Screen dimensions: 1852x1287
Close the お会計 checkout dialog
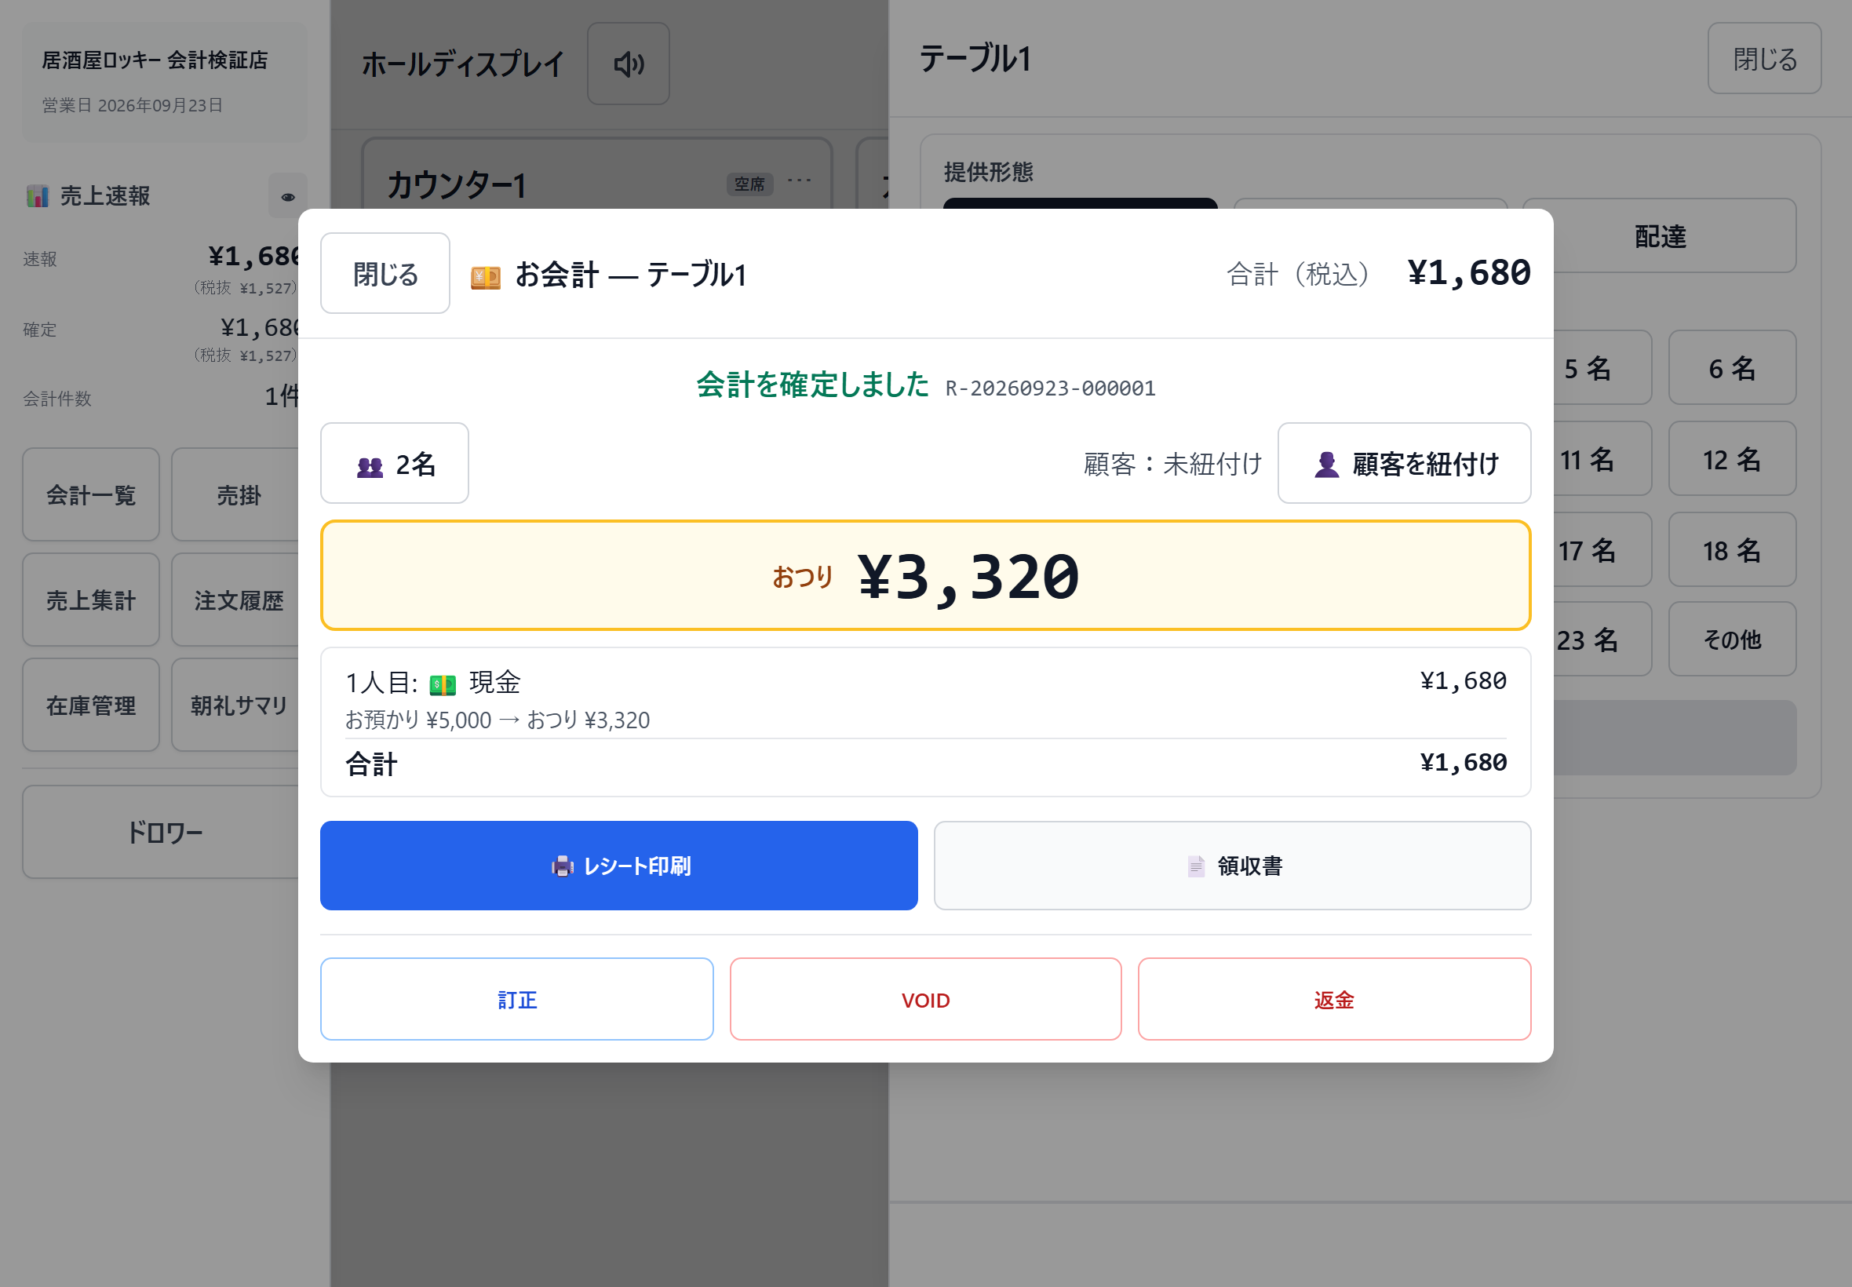click(385, 273)
